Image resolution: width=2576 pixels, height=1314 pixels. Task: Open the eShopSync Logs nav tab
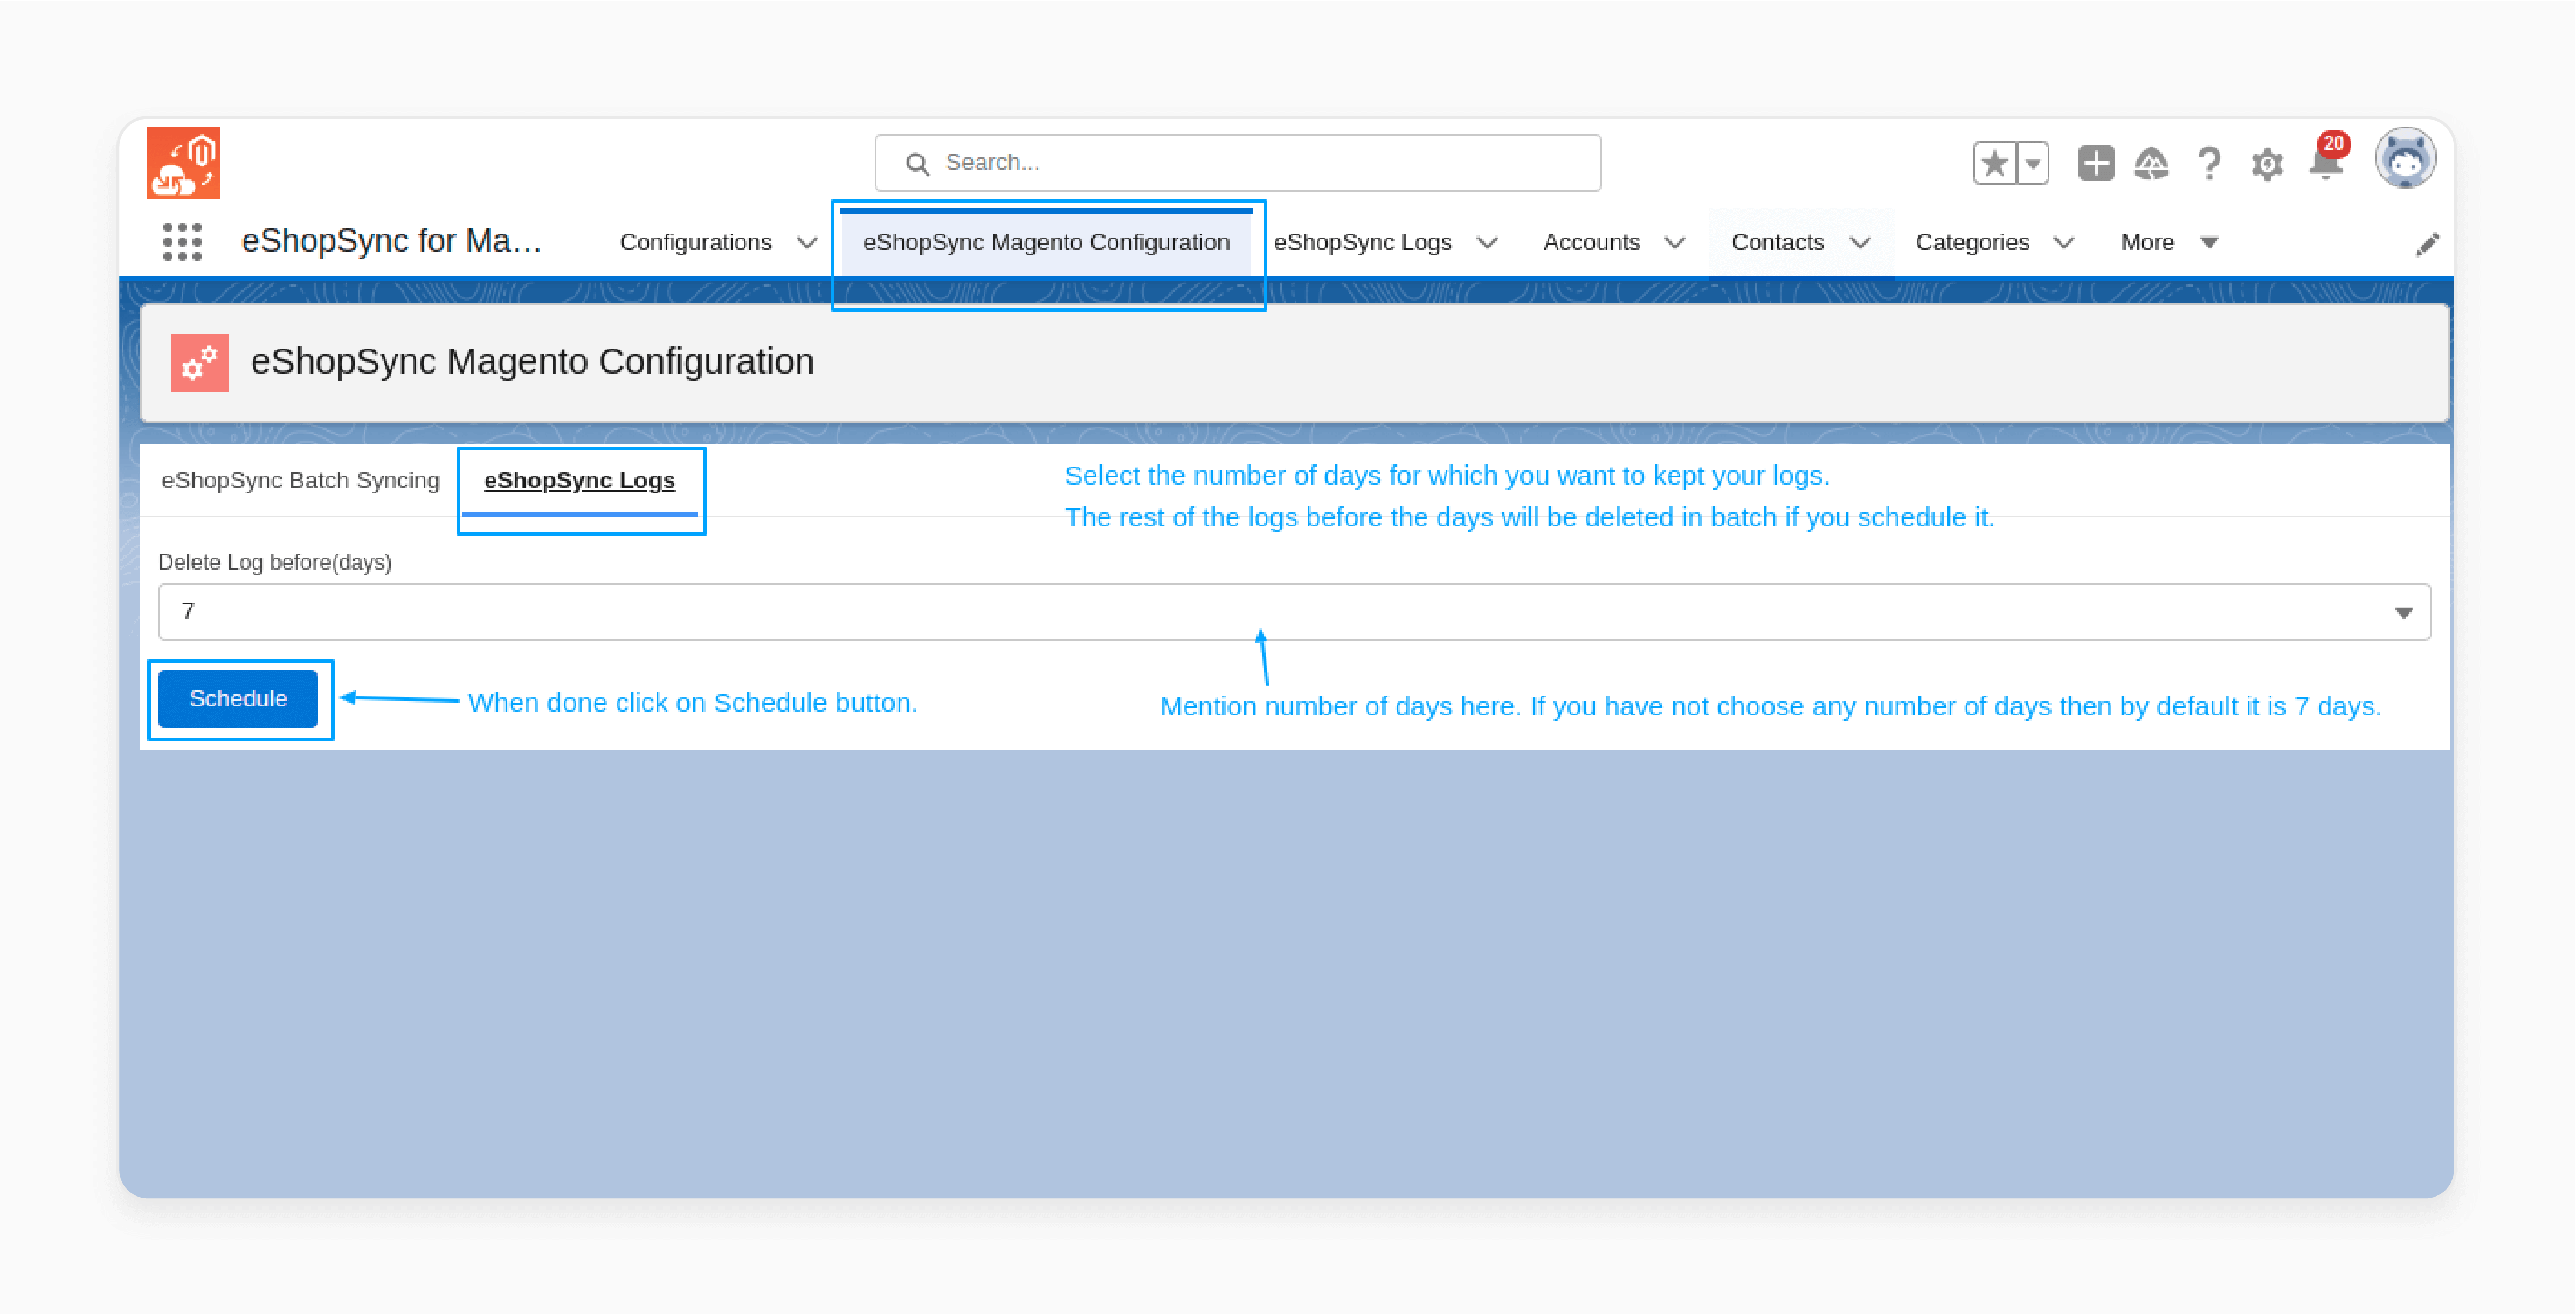[x=1362, y=242]
